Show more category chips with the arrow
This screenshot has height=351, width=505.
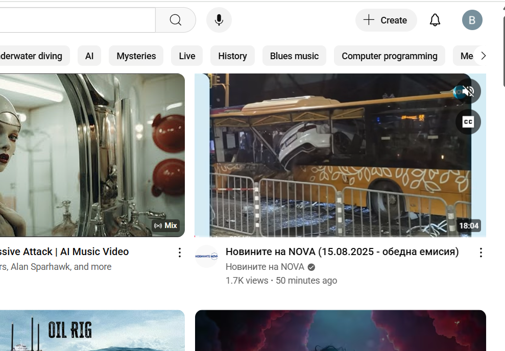[483, 56]
